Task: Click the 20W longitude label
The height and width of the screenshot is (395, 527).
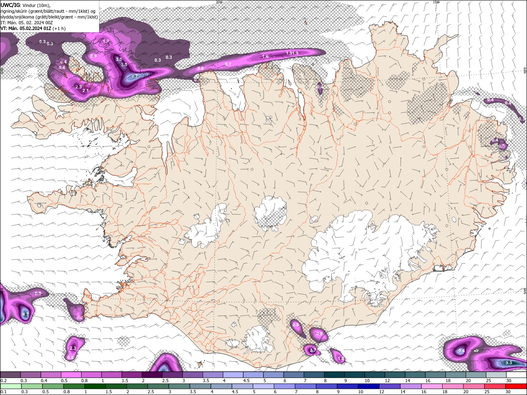Action: click(219, 2)
